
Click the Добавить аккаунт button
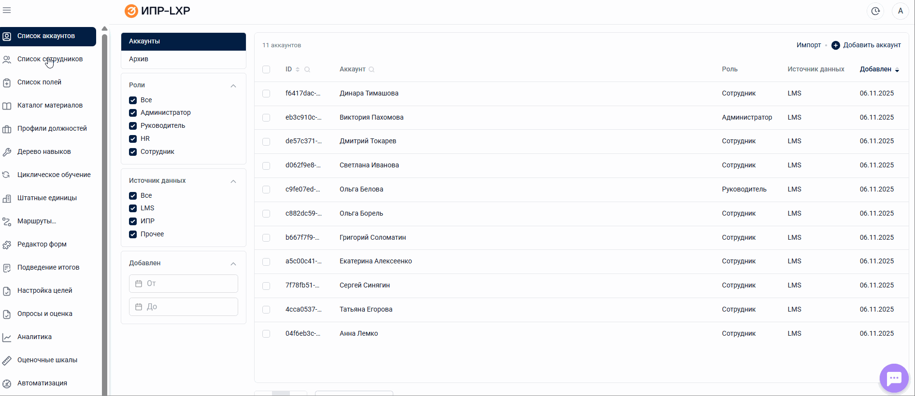tap(866, 45)
